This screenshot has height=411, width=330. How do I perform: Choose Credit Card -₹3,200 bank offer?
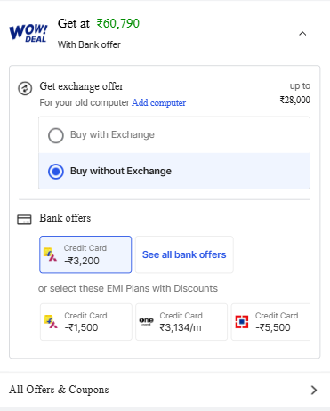(85, 254)
